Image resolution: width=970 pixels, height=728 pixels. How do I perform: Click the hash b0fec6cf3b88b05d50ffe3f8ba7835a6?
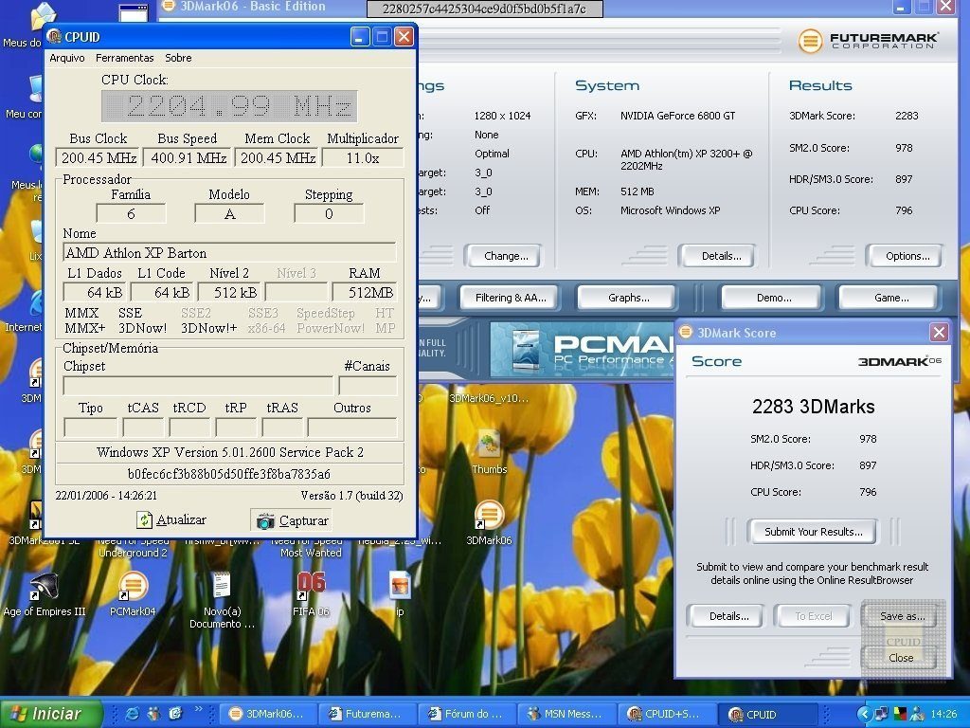229,474
